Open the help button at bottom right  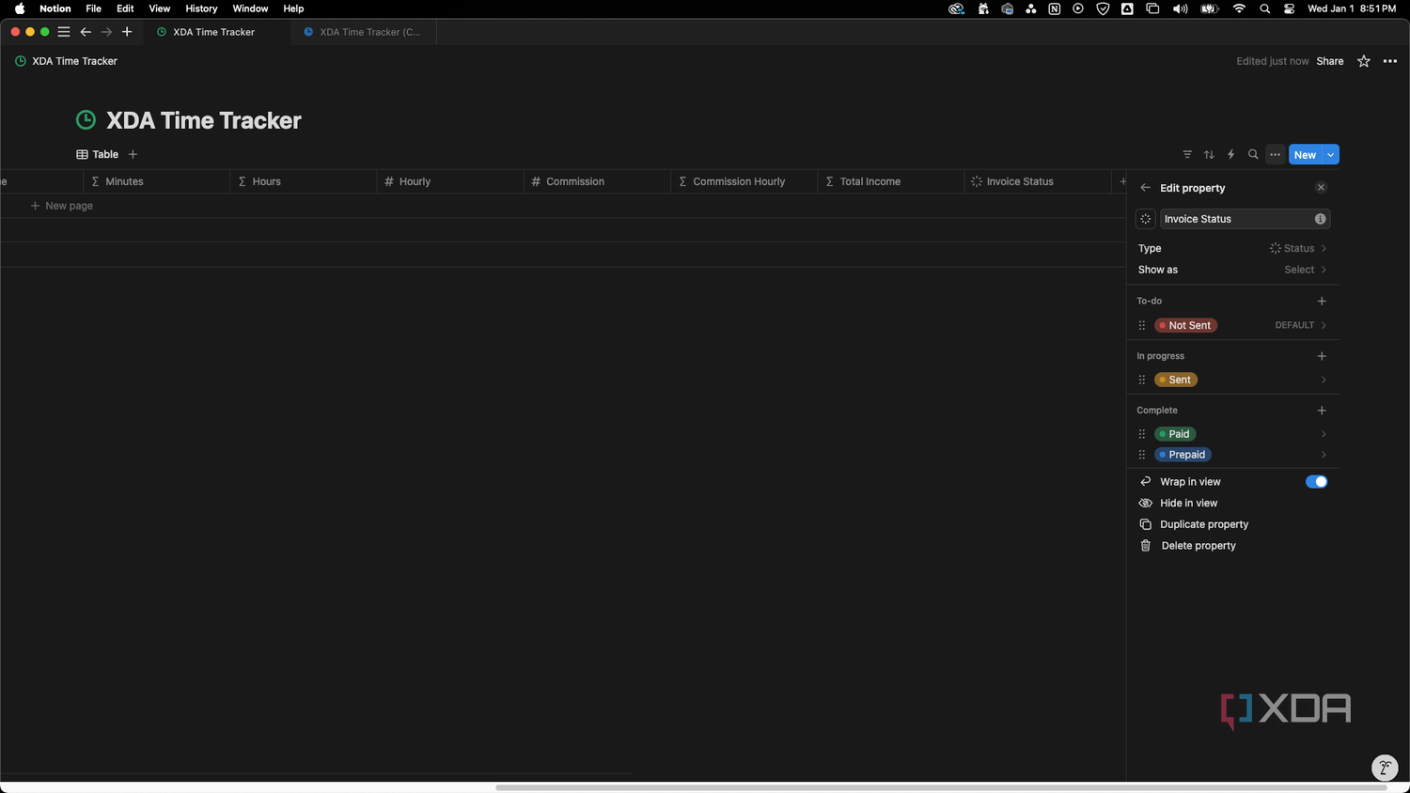coord(1385,768)
